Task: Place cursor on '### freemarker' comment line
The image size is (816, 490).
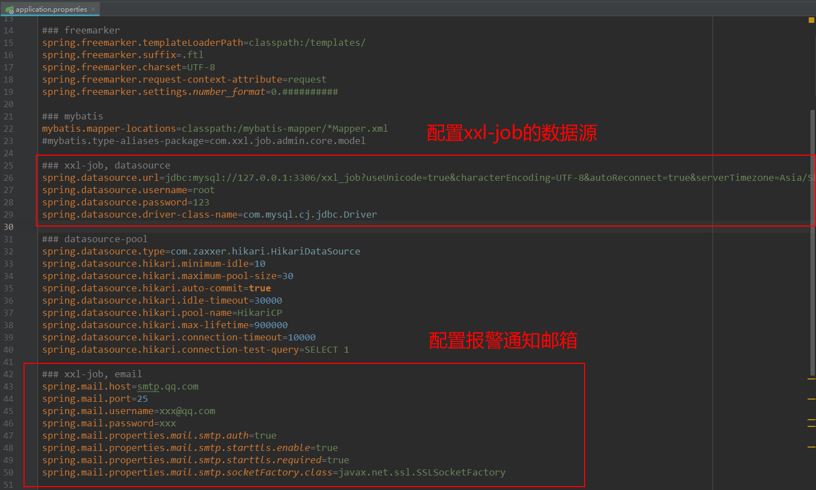Action: click(81, 30)
